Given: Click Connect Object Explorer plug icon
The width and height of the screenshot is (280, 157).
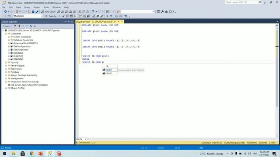Looking at the screenshot, I should click(15, 26).
